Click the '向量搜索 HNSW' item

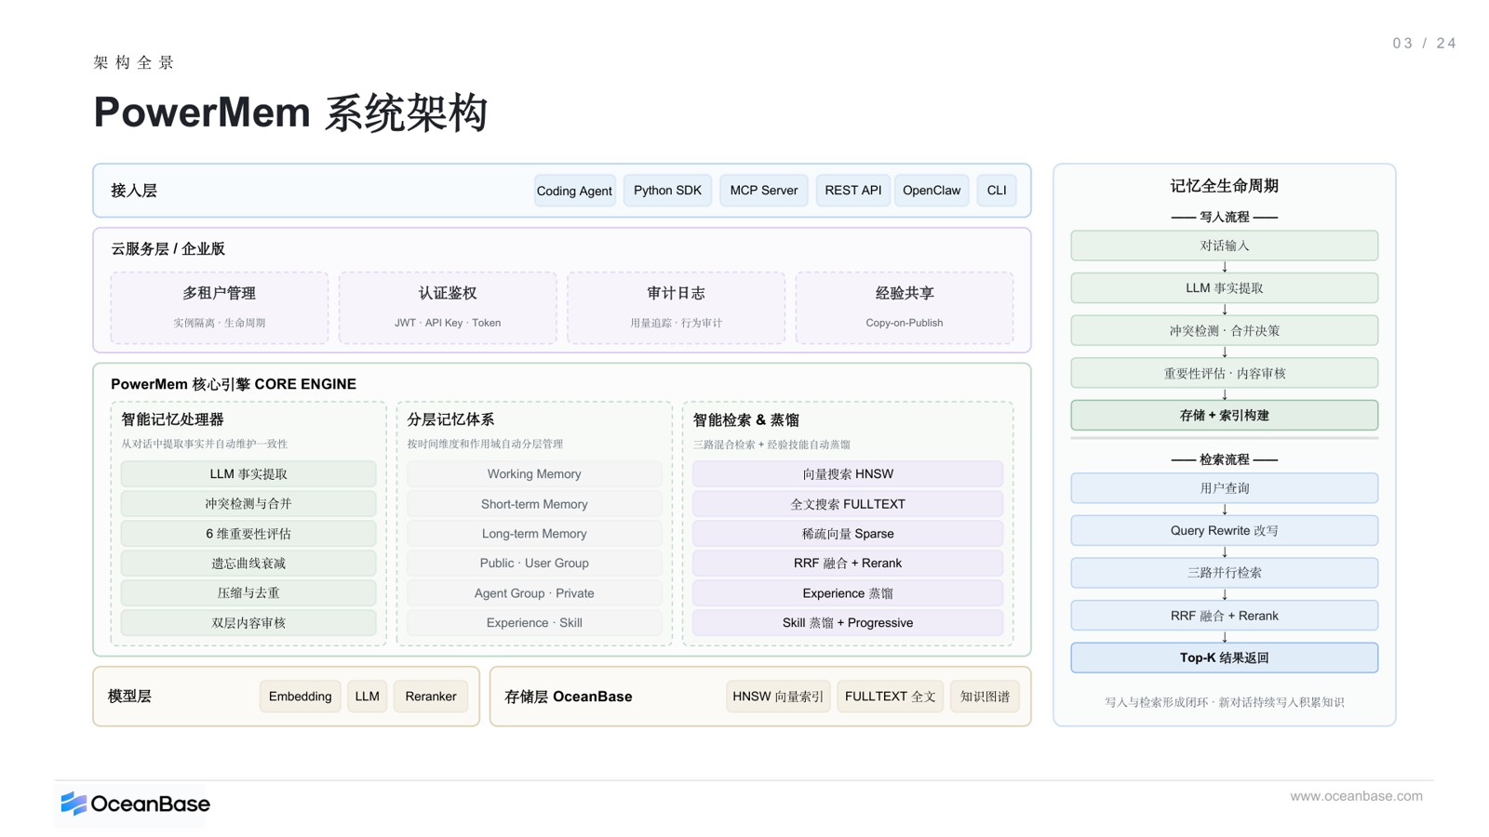click(848, 474)
